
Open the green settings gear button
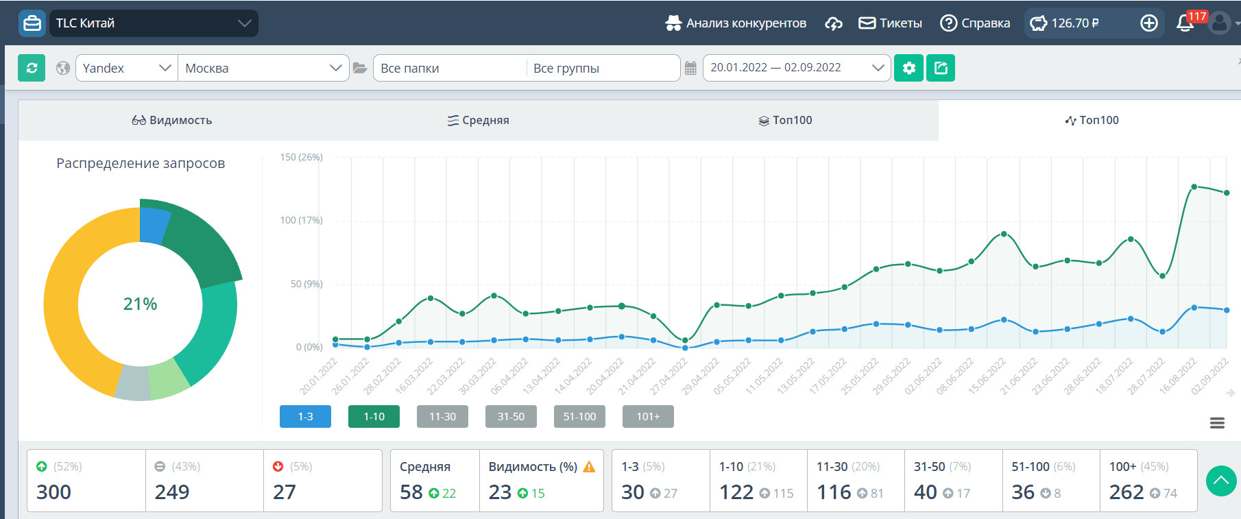[x=908, y=68]
